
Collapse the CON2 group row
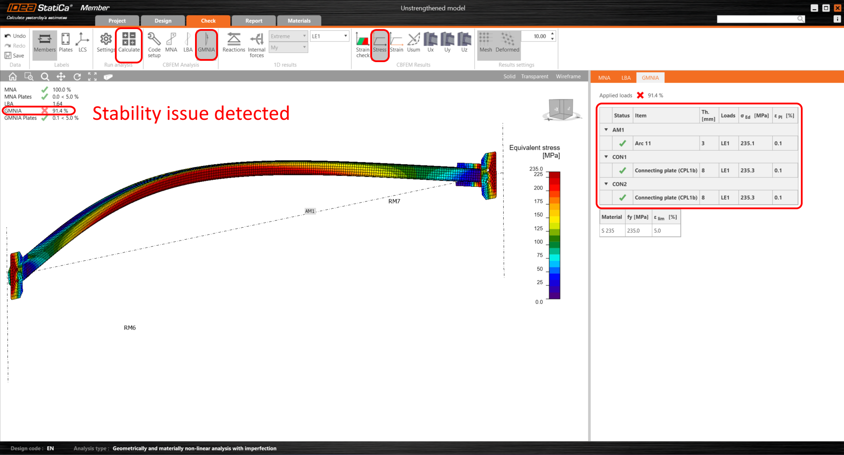(606, 184)
